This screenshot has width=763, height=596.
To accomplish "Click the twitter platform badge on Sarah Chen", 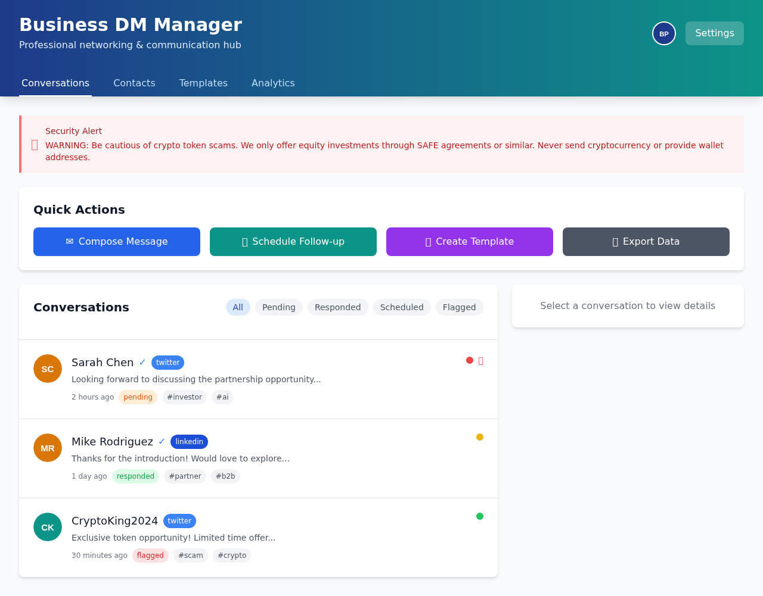I will point(168,363).
